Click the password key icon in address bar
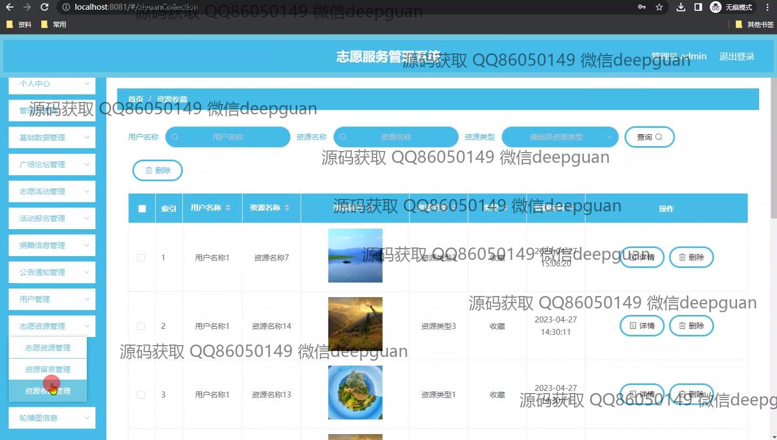 click(642, 7)
